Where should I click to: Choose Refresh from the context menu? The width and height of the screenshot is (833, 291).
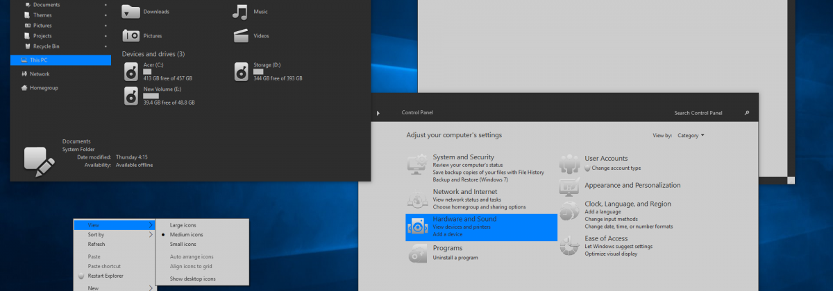[96, 244]
